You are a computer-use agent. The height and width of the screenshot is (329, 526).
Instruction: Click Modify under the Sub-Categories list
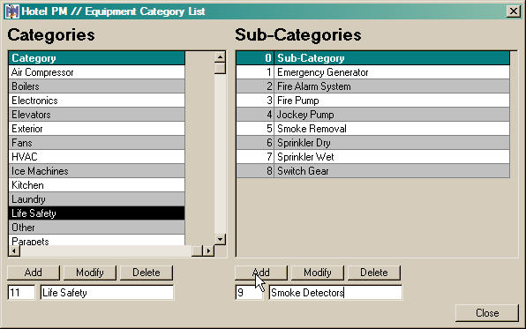318,273
